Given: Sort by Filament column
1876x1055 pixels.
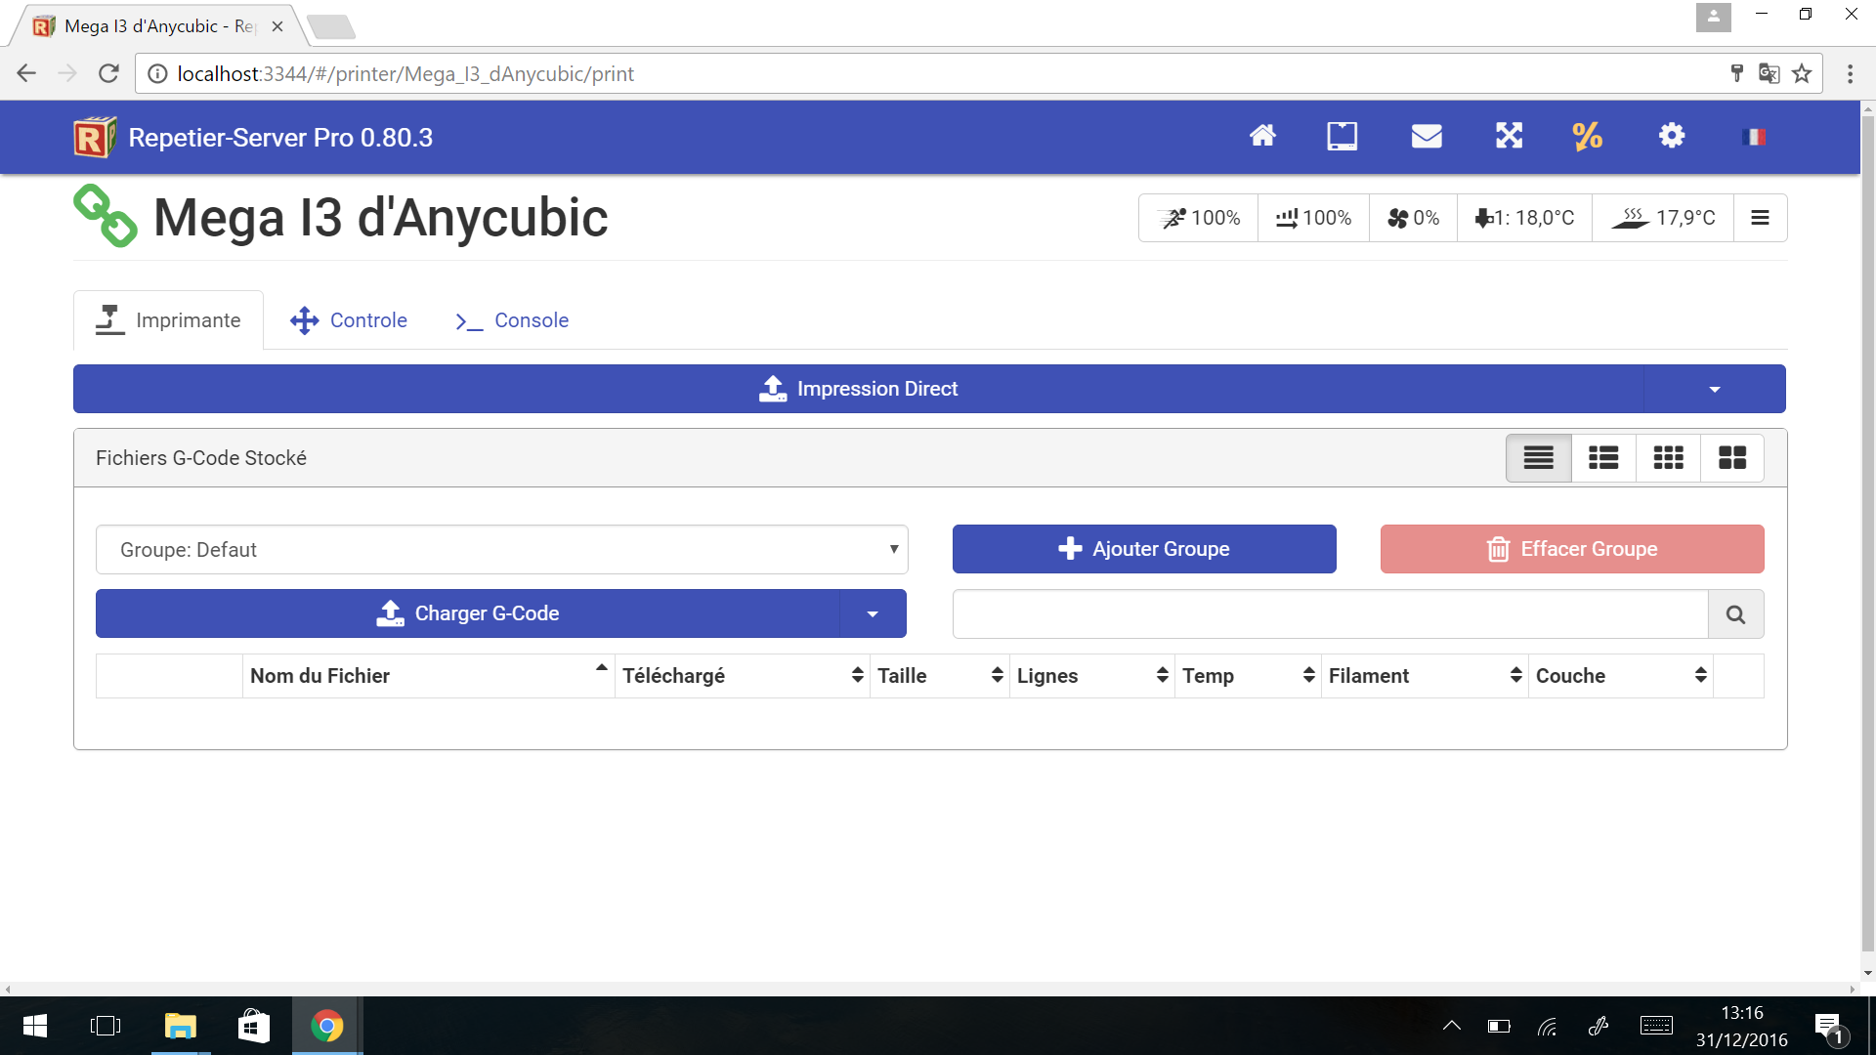Looking at the screenshot, I should tap(1425, 676).
